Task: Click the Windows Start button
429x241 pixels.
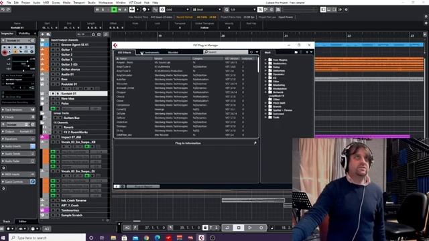Action: pyautogui.click(x=3, y=238)
